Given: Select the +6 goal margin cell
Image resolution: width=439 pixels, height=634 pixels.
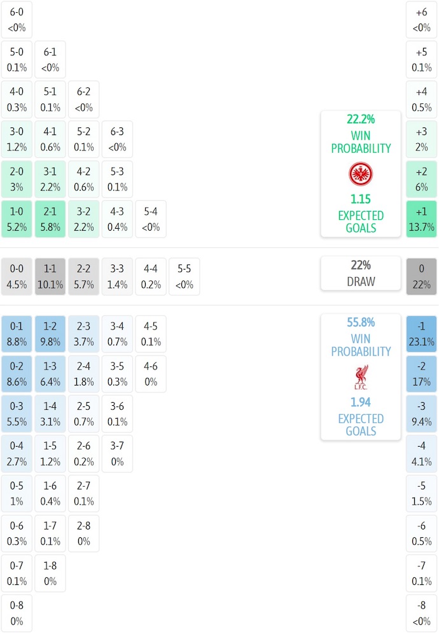Looking at the screenshot, I should (421, 20).
